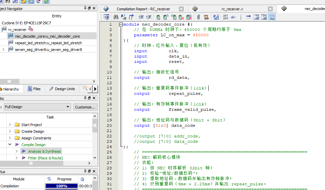Select nec_decoder_core:u_nec_decoder_core entity
325x190 pixels.
coord(47,36)
